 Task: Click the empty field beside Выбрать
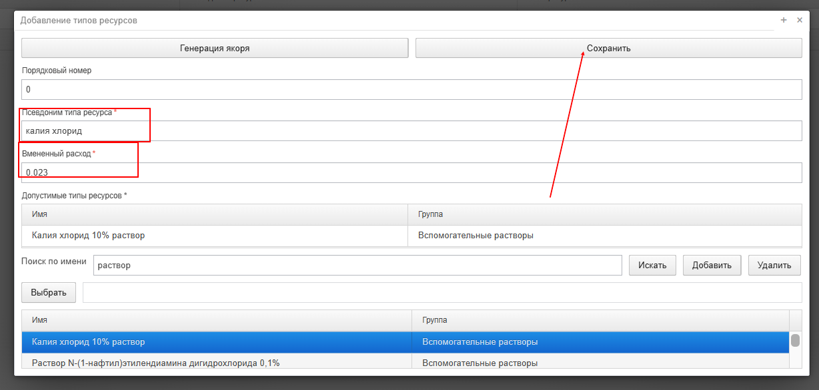442,292
